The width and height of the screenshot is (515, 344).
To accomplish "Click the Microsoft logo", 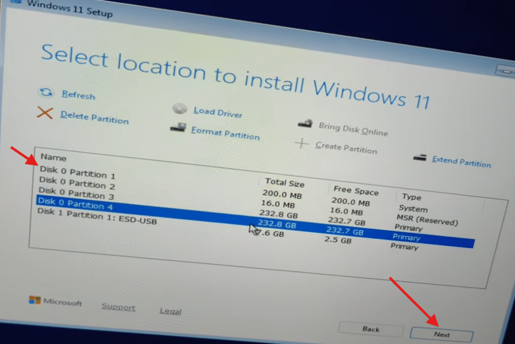I will pyautogui.click(x=34, y=301).
